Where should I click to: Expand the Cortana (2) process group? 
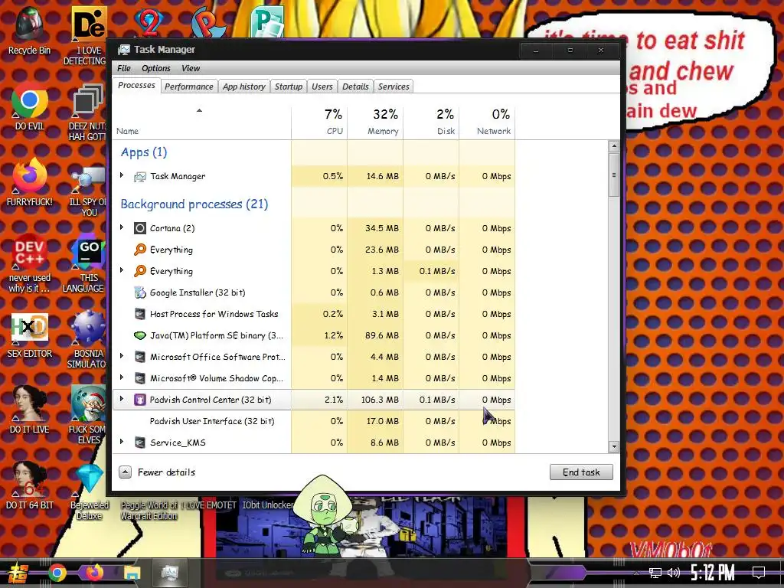[x=122, y=227]
